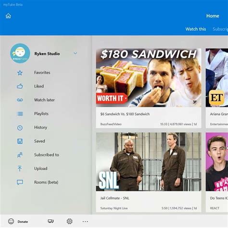The width and height of the screenshot is (228, 228).
Task: Click the History clock icon
Action: click(x=20, y=127)
